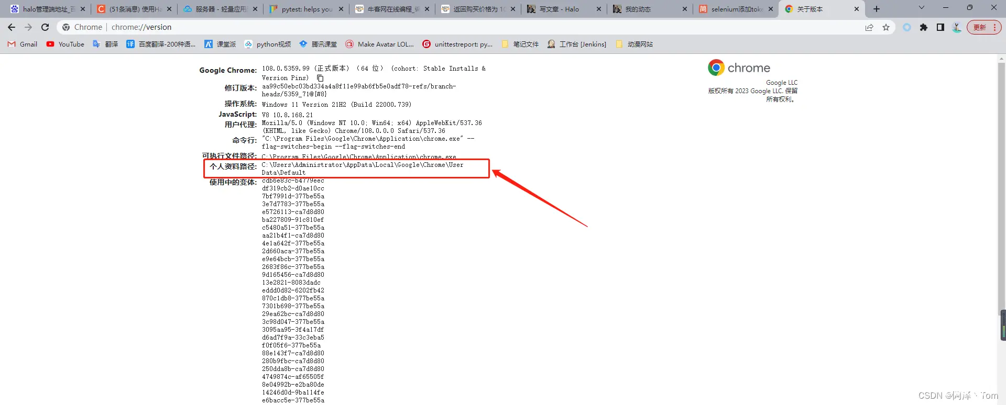View site information icon beside Chrome label
This screenshot has width=1006, height=405.
(66, 27)
